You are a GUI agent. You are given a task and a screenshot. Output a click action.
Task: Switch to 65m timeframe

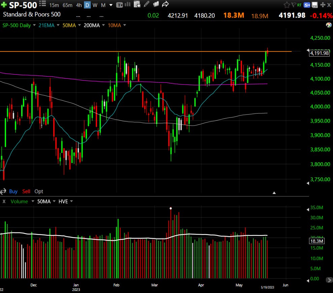point(67,5)
